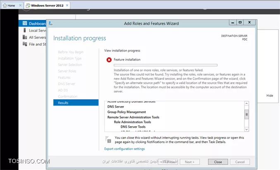Click Hide in Server Manager welcome pane
The image size is (280, 170).
point(270,96)
